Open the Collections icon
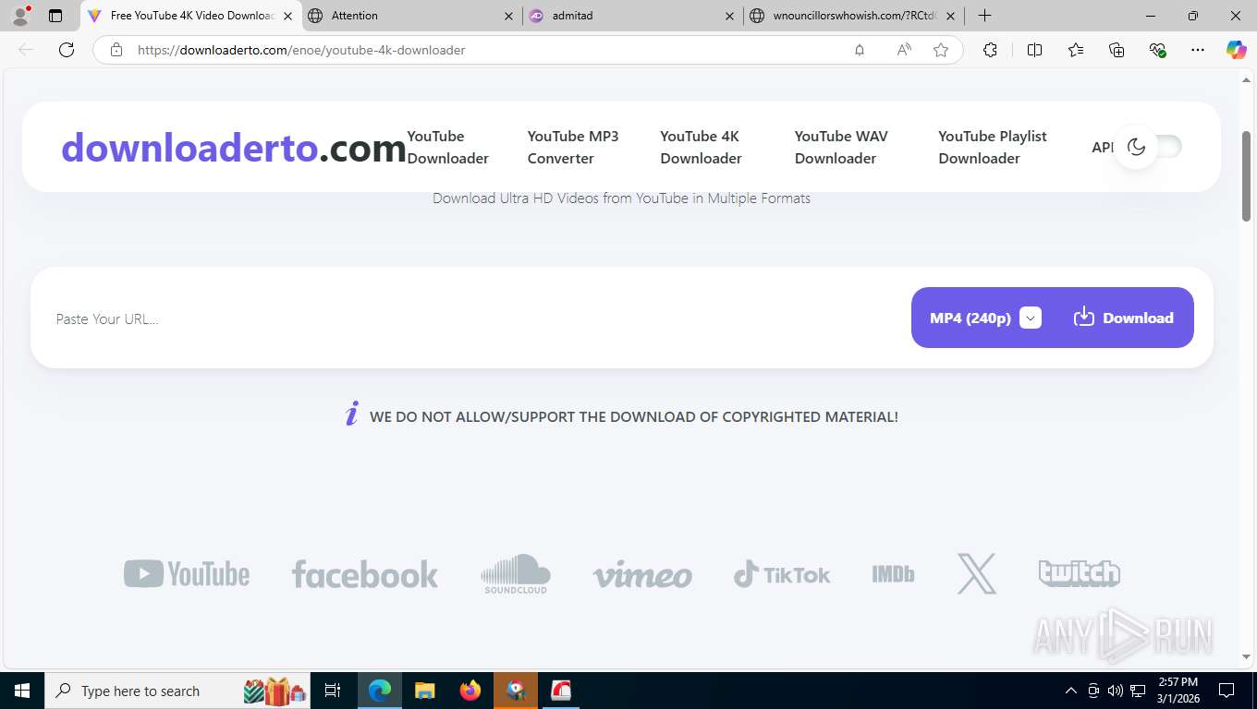Screen dimensions: 1257x709 (1117, 50)
